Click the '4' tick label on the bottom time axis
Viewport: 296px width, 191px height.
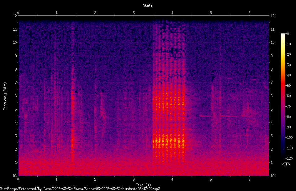click(x=172, y=179)
